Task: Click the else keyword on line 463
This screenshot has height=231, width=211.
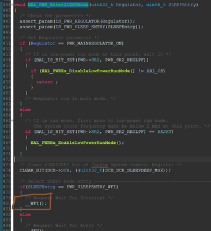Action: click(25, 110)
